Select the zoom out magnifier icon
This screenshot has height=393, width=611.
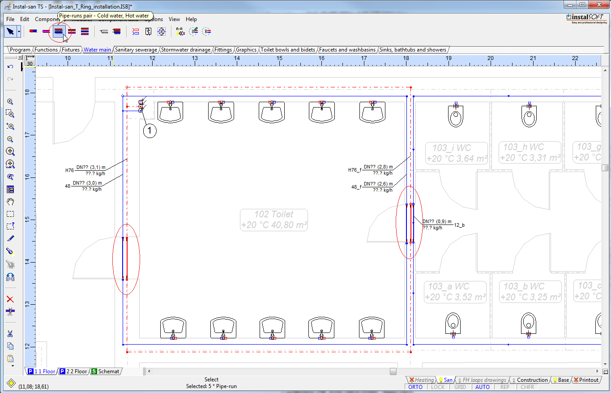coord(10,139)
